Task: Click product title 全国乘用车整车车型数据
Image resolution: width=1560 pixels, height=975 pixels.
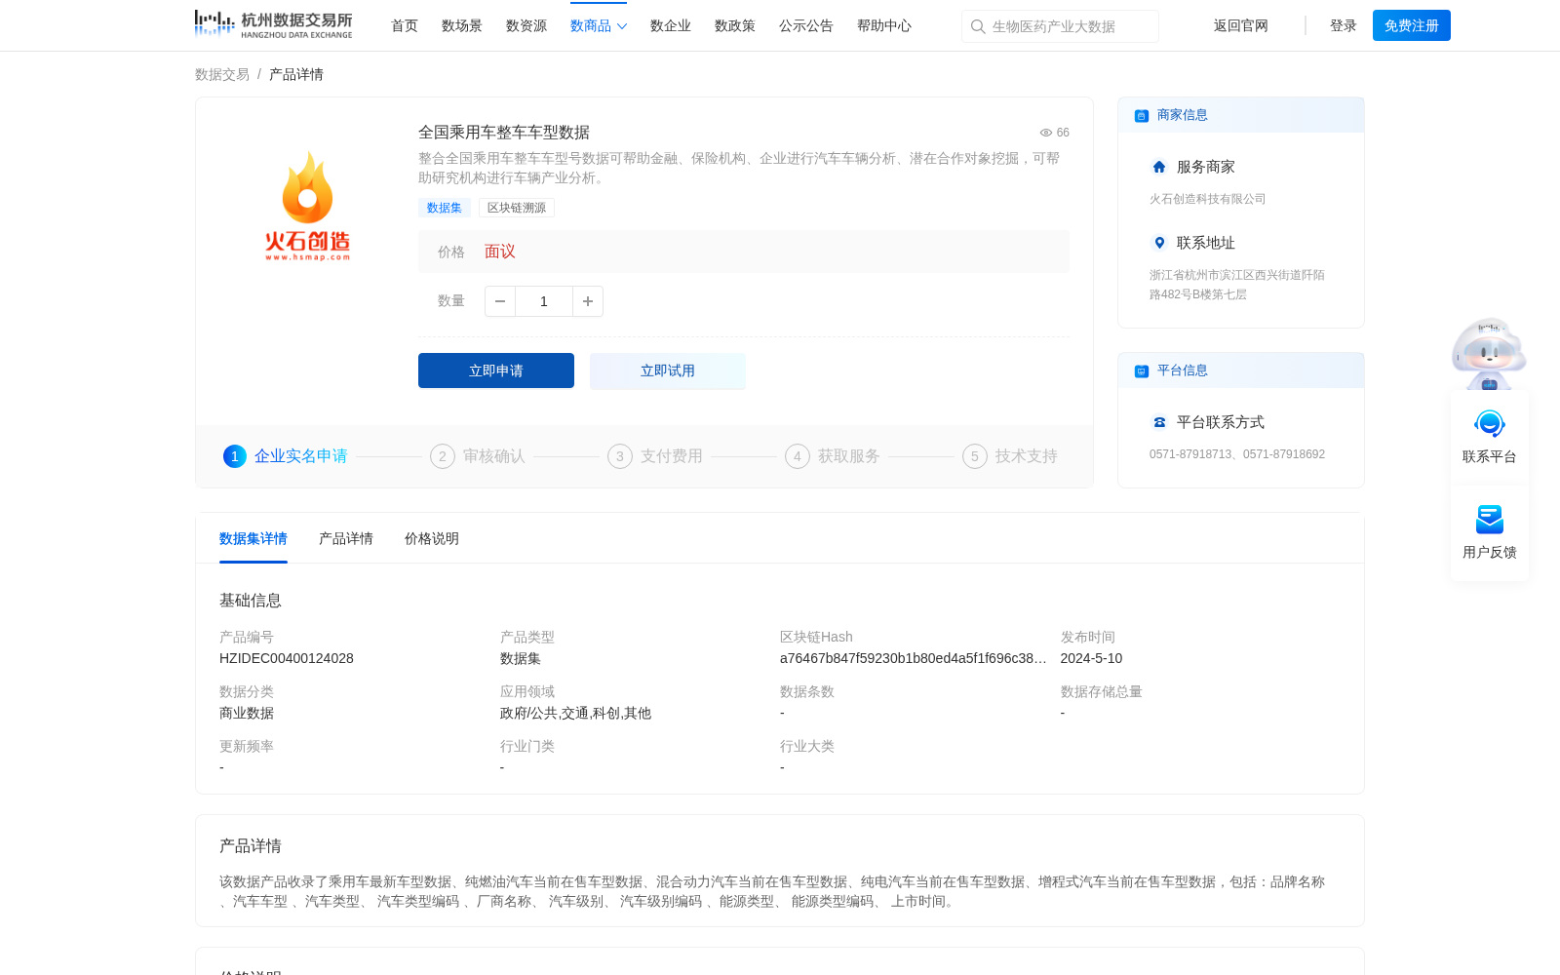Action: pyautogui.click(x=504, y=133)
